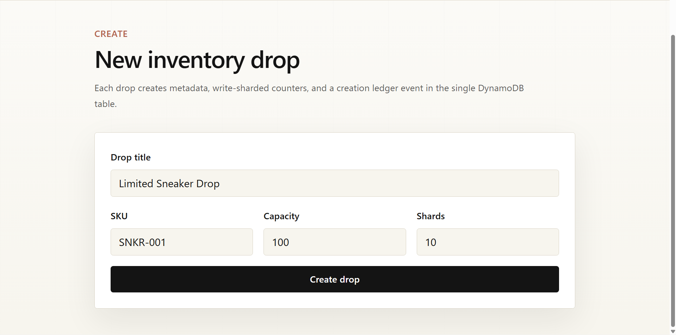This screenshot has width=676, height=335.
Task: Click the SKU label text
Action: [x=119, y=216]
